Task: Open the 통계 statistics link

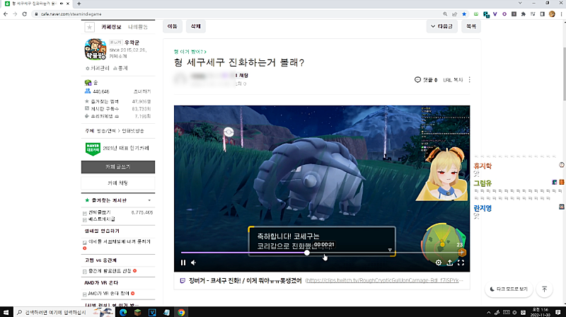Action: coord(120,68)
